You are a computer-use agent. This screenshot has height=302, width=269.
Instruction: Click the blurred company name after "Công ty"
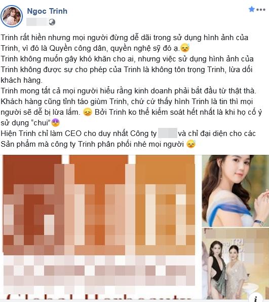tap(168, 133)
